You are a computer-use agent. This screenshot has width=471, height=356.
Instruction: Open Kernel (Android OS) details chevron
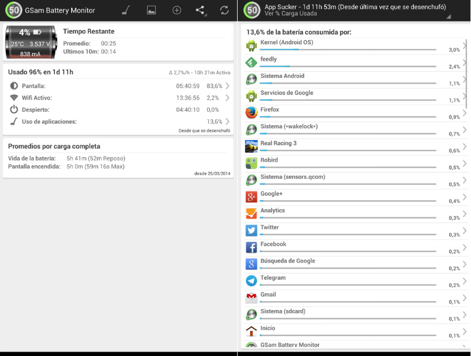click(x=465, y=45)
